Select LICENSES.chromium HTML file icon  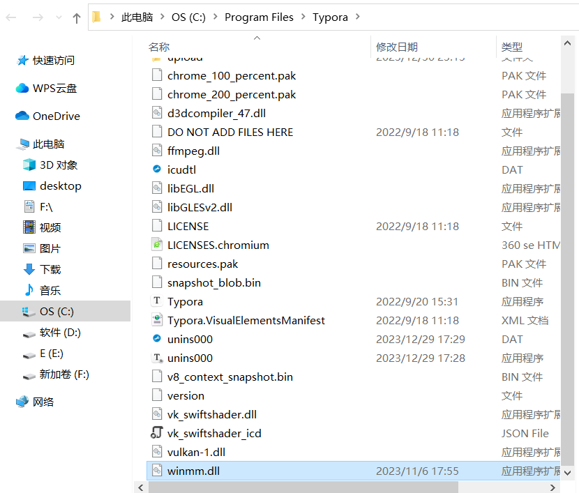click(157, 244)
